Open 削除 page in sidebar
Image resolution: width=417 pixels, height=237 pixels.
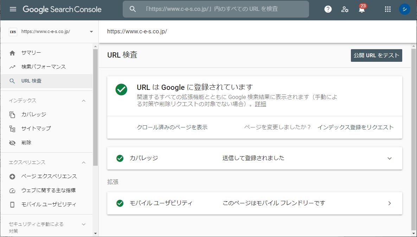[x=46, y=143]
